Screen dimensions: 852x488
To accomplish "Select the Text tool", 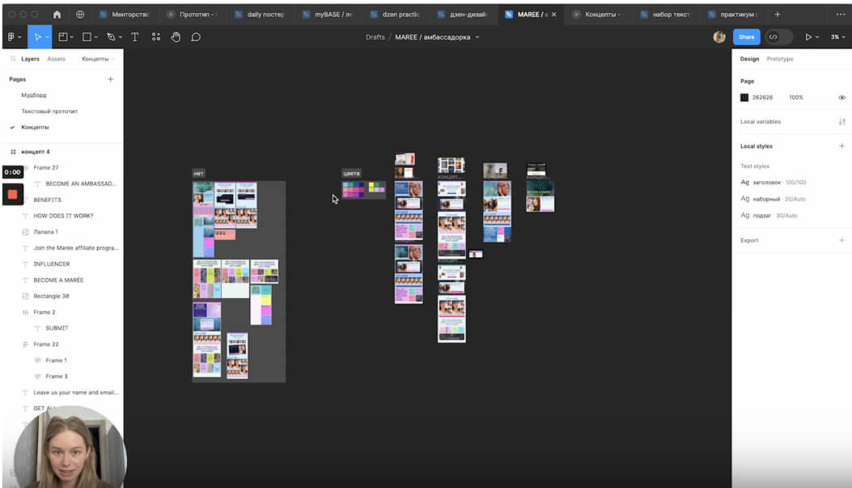I will tap(135, 37).
